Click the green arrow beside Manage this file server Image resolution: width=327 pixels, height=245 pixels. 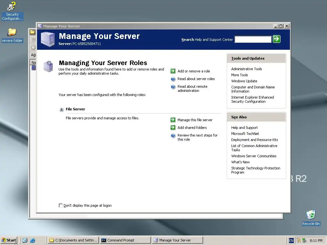click(x=173, y=120)
